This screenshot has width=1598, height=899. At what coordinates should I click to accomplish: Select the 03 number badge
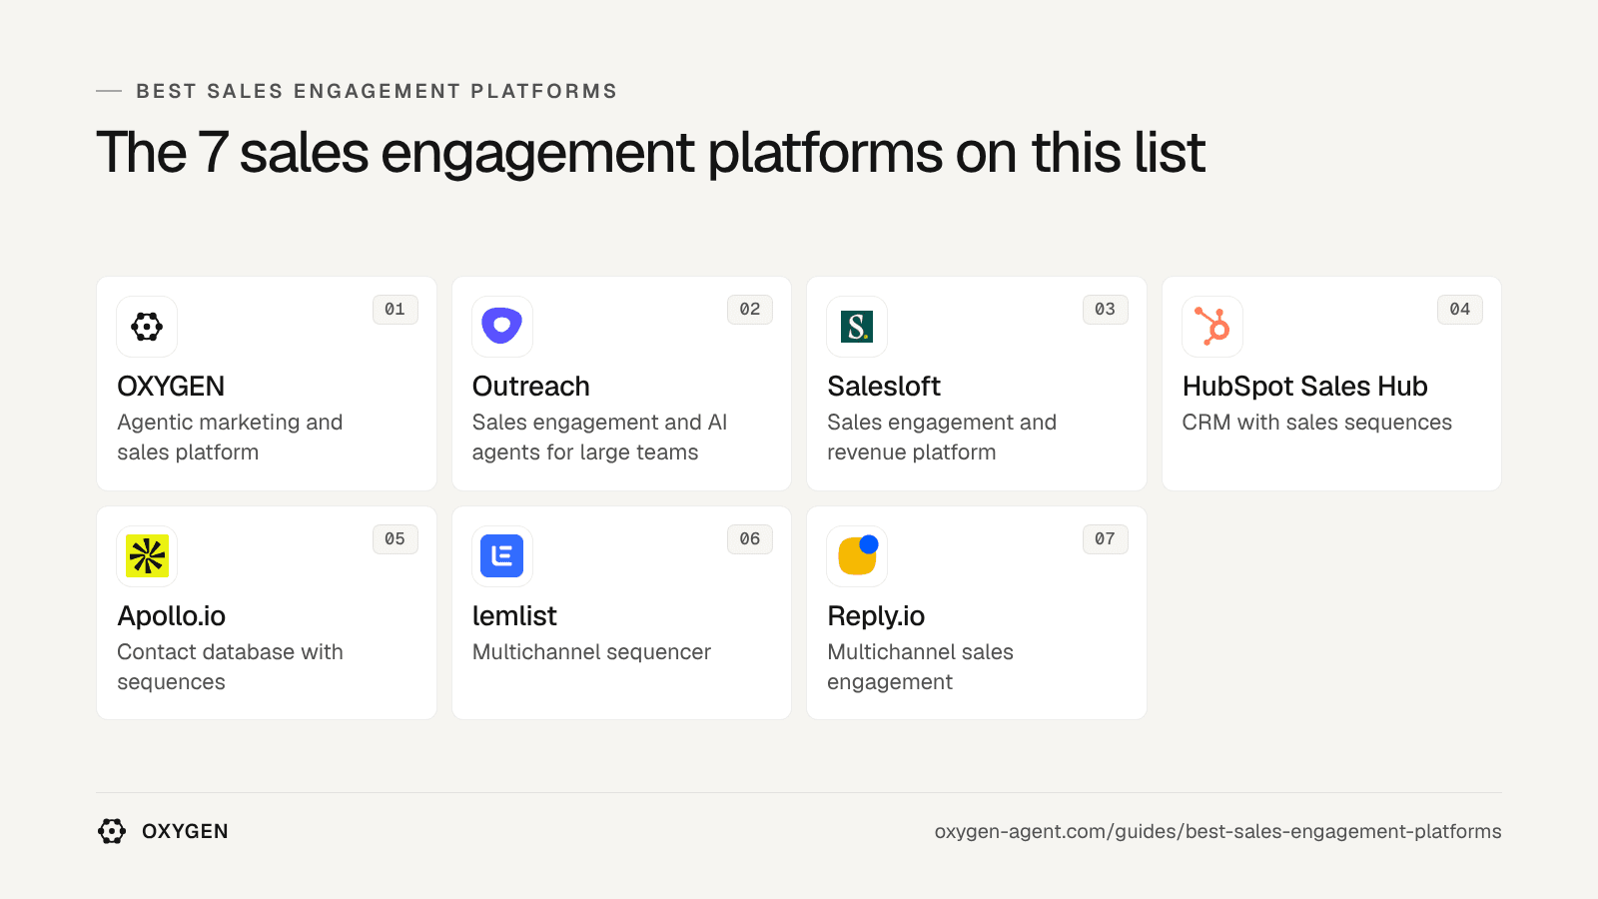pos(1105,310)
